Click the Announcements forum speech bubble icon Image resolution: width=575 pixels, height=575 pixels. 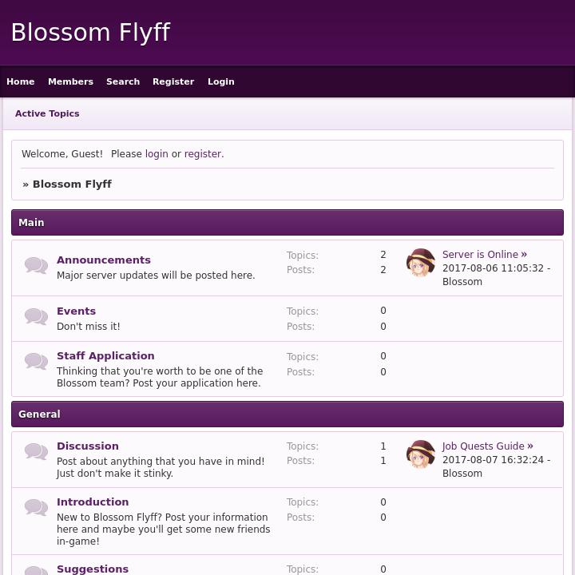pos(36,266)
